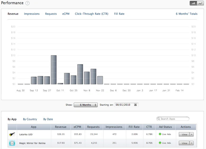
Task: Click the 2.00% fill rate value
Action: (x=135, y=134)
